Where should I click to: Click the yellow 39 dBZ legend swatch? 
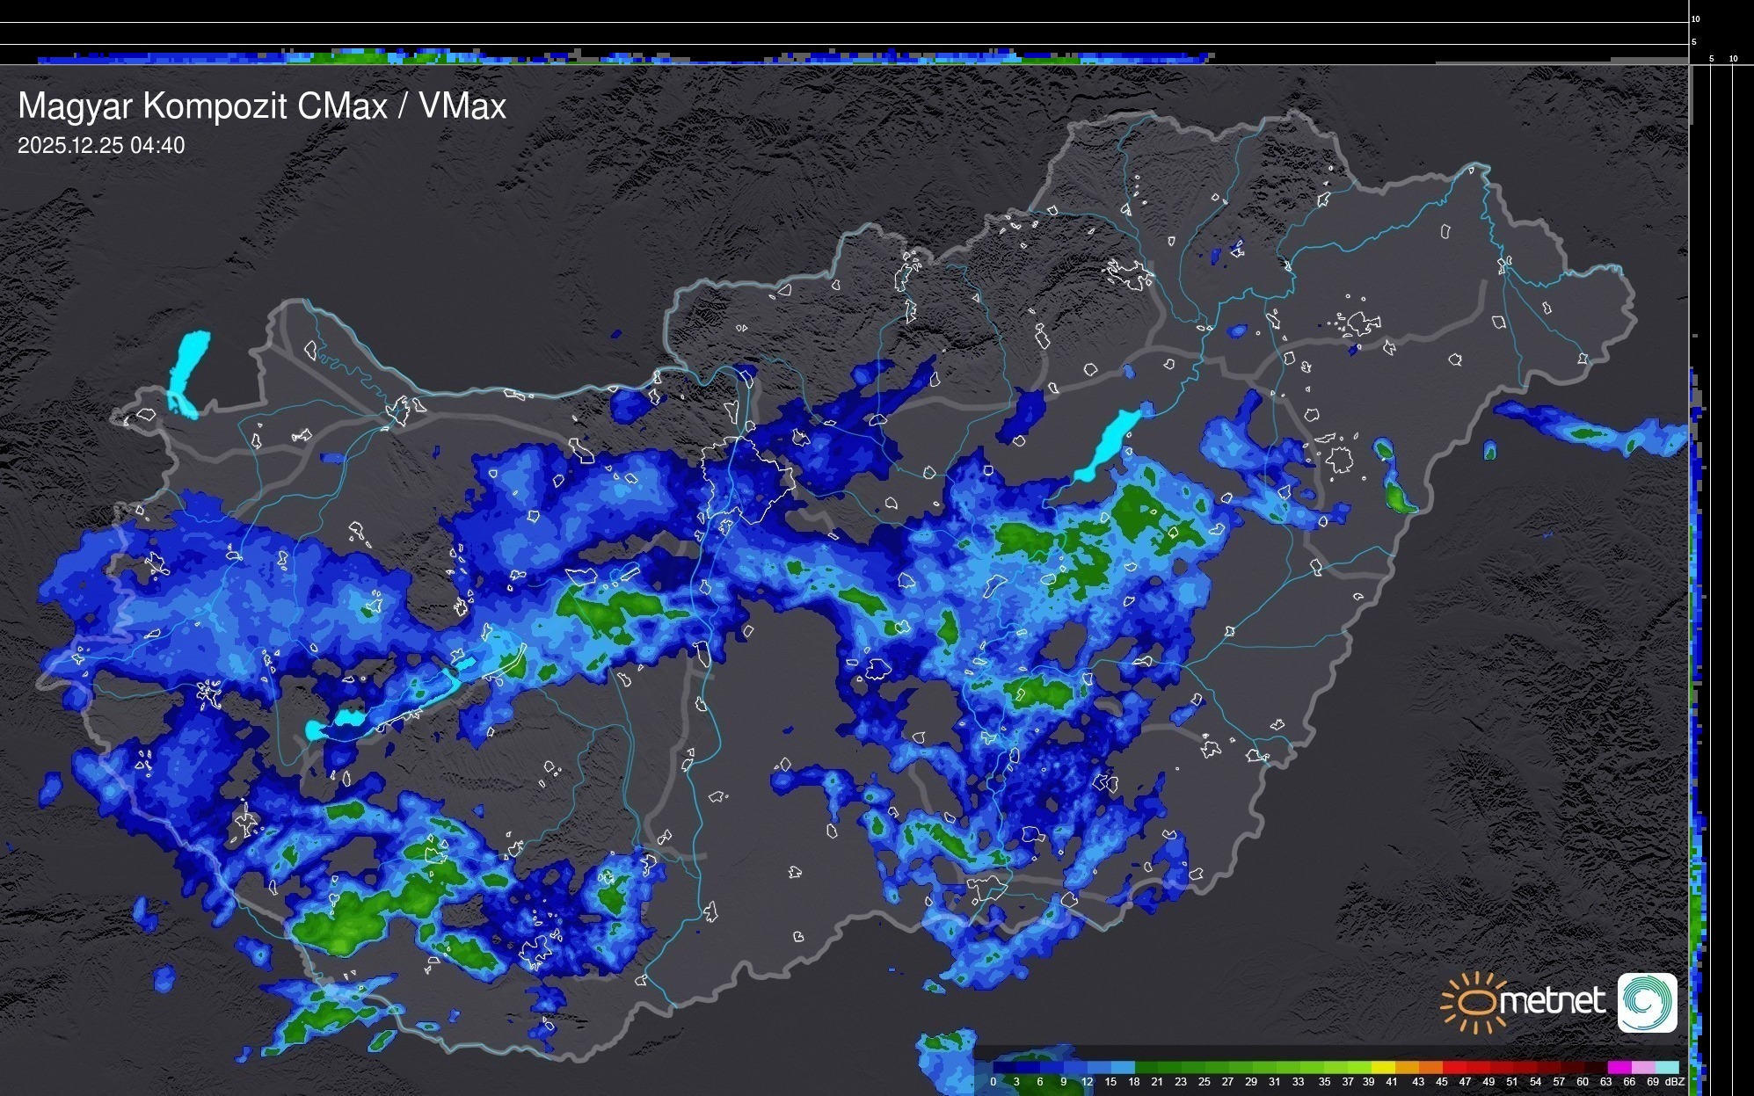[1383, 1067]
